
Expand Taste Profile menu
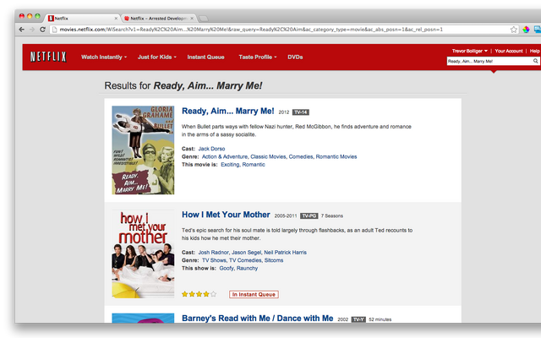point(258,57)
